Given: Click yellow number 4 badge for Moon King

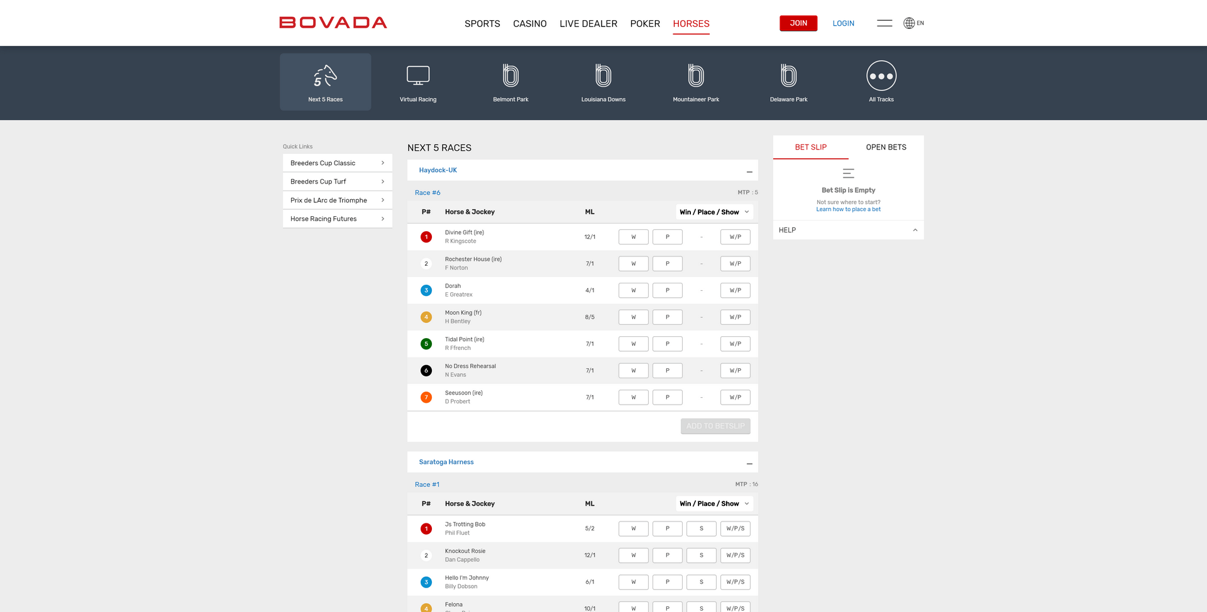Looking at the screenshot, I should point(426,317).
